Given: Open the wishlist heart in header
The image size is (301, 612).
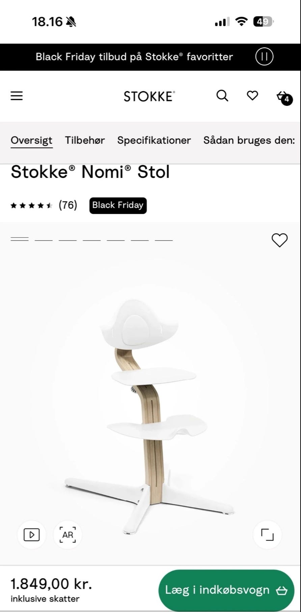Looking at the screenshot, I should point(252,96).
